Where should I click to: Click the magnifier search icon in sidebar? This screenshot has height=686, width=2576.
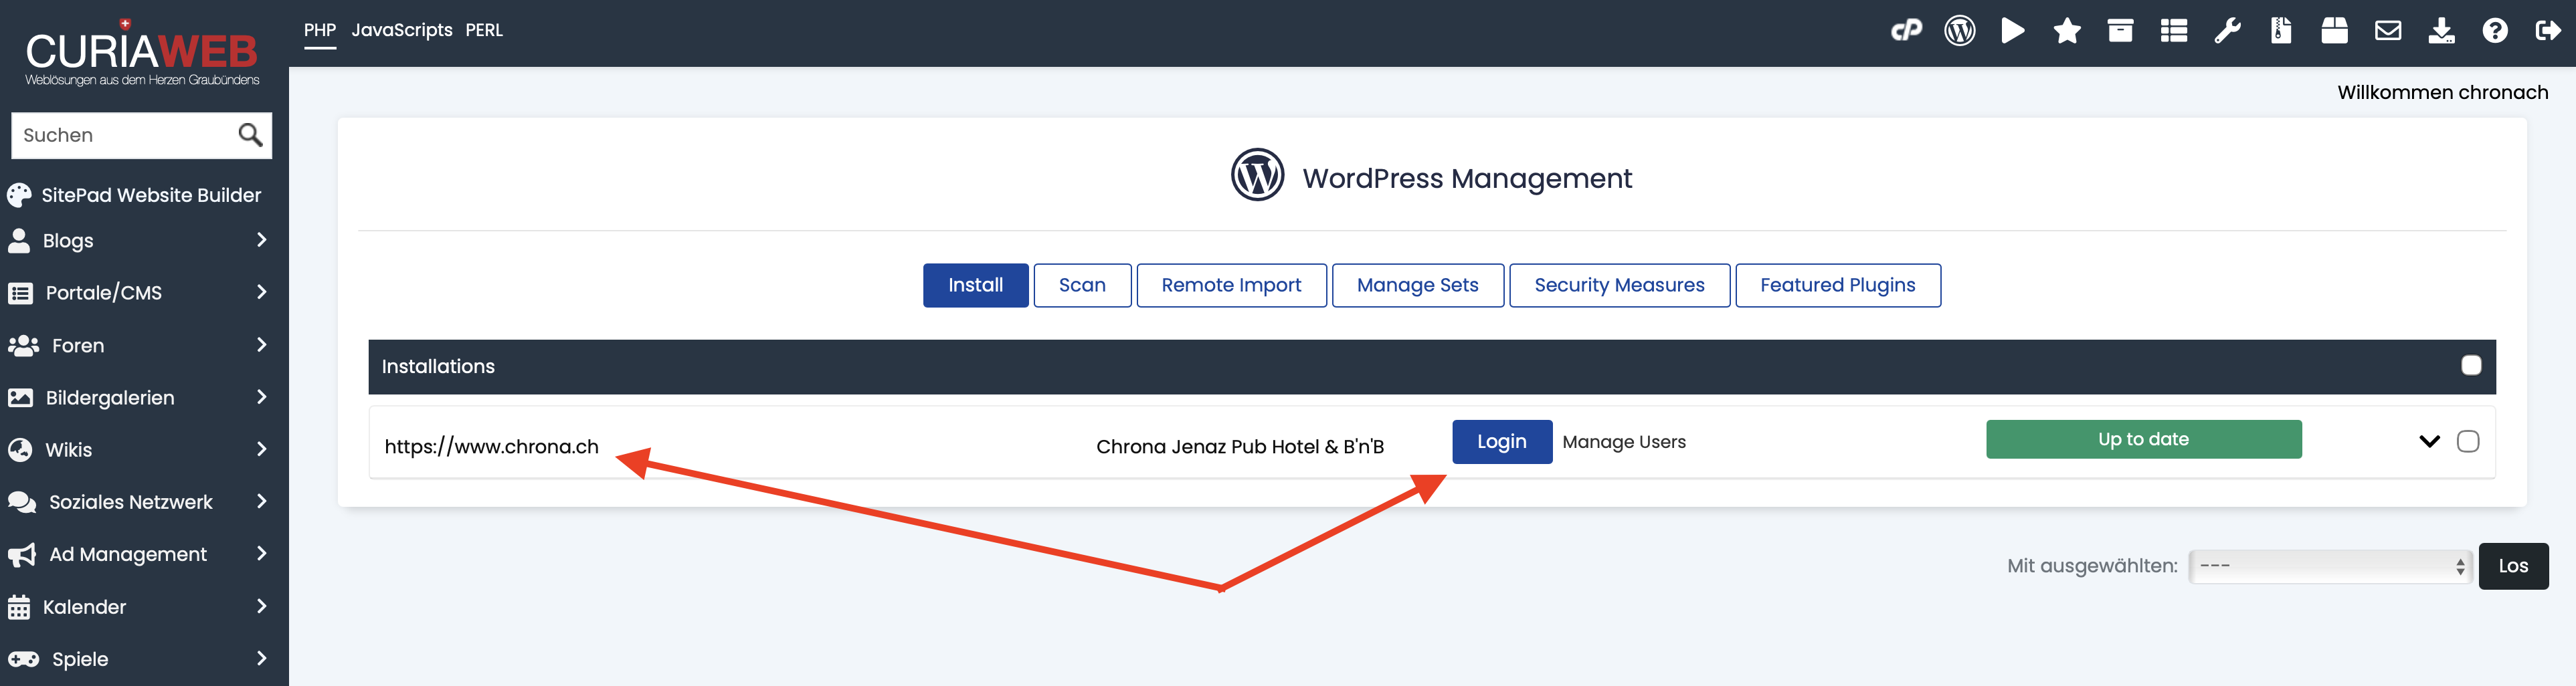[250, 135]
